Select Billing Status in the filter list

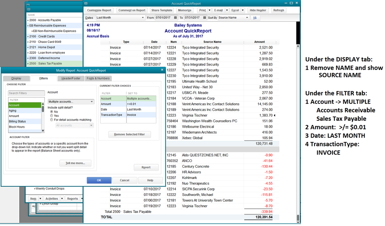pos(25,121)
